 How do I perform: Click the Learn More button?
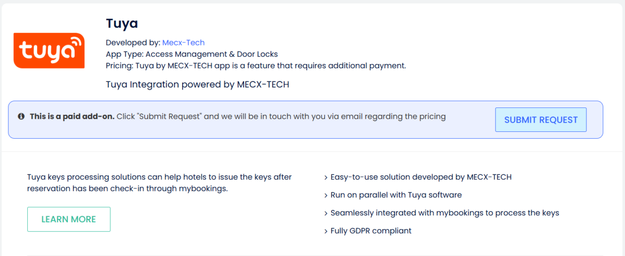[69, 219]
